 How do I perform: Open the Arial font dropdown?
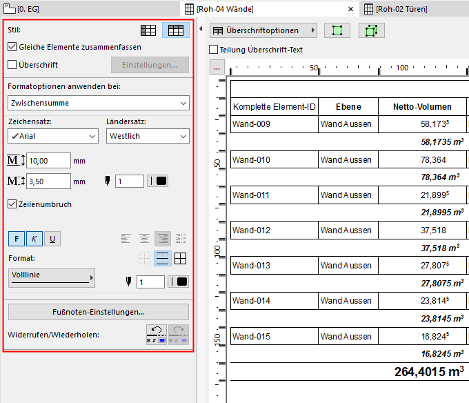click(x=53, y=136)
